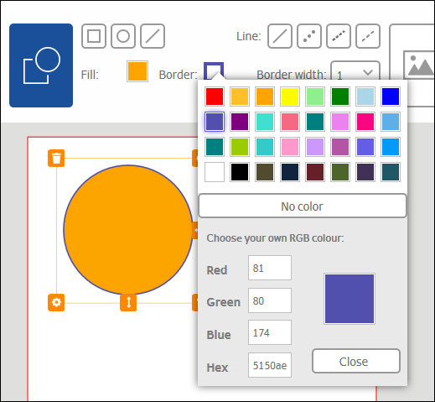This screenshot has height=402, width=435.
Task: Select the rectangle shape tool
Action: (94, 36)
